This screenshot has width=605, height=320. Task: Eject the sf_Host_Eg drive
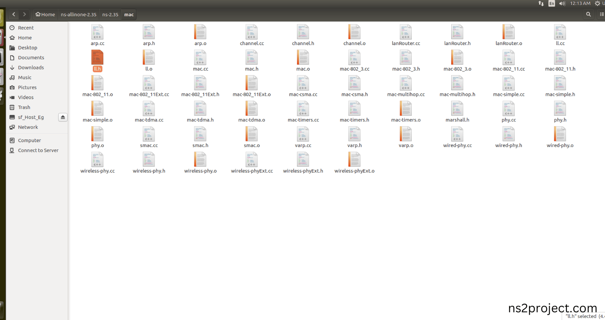(x=63, y=117)
